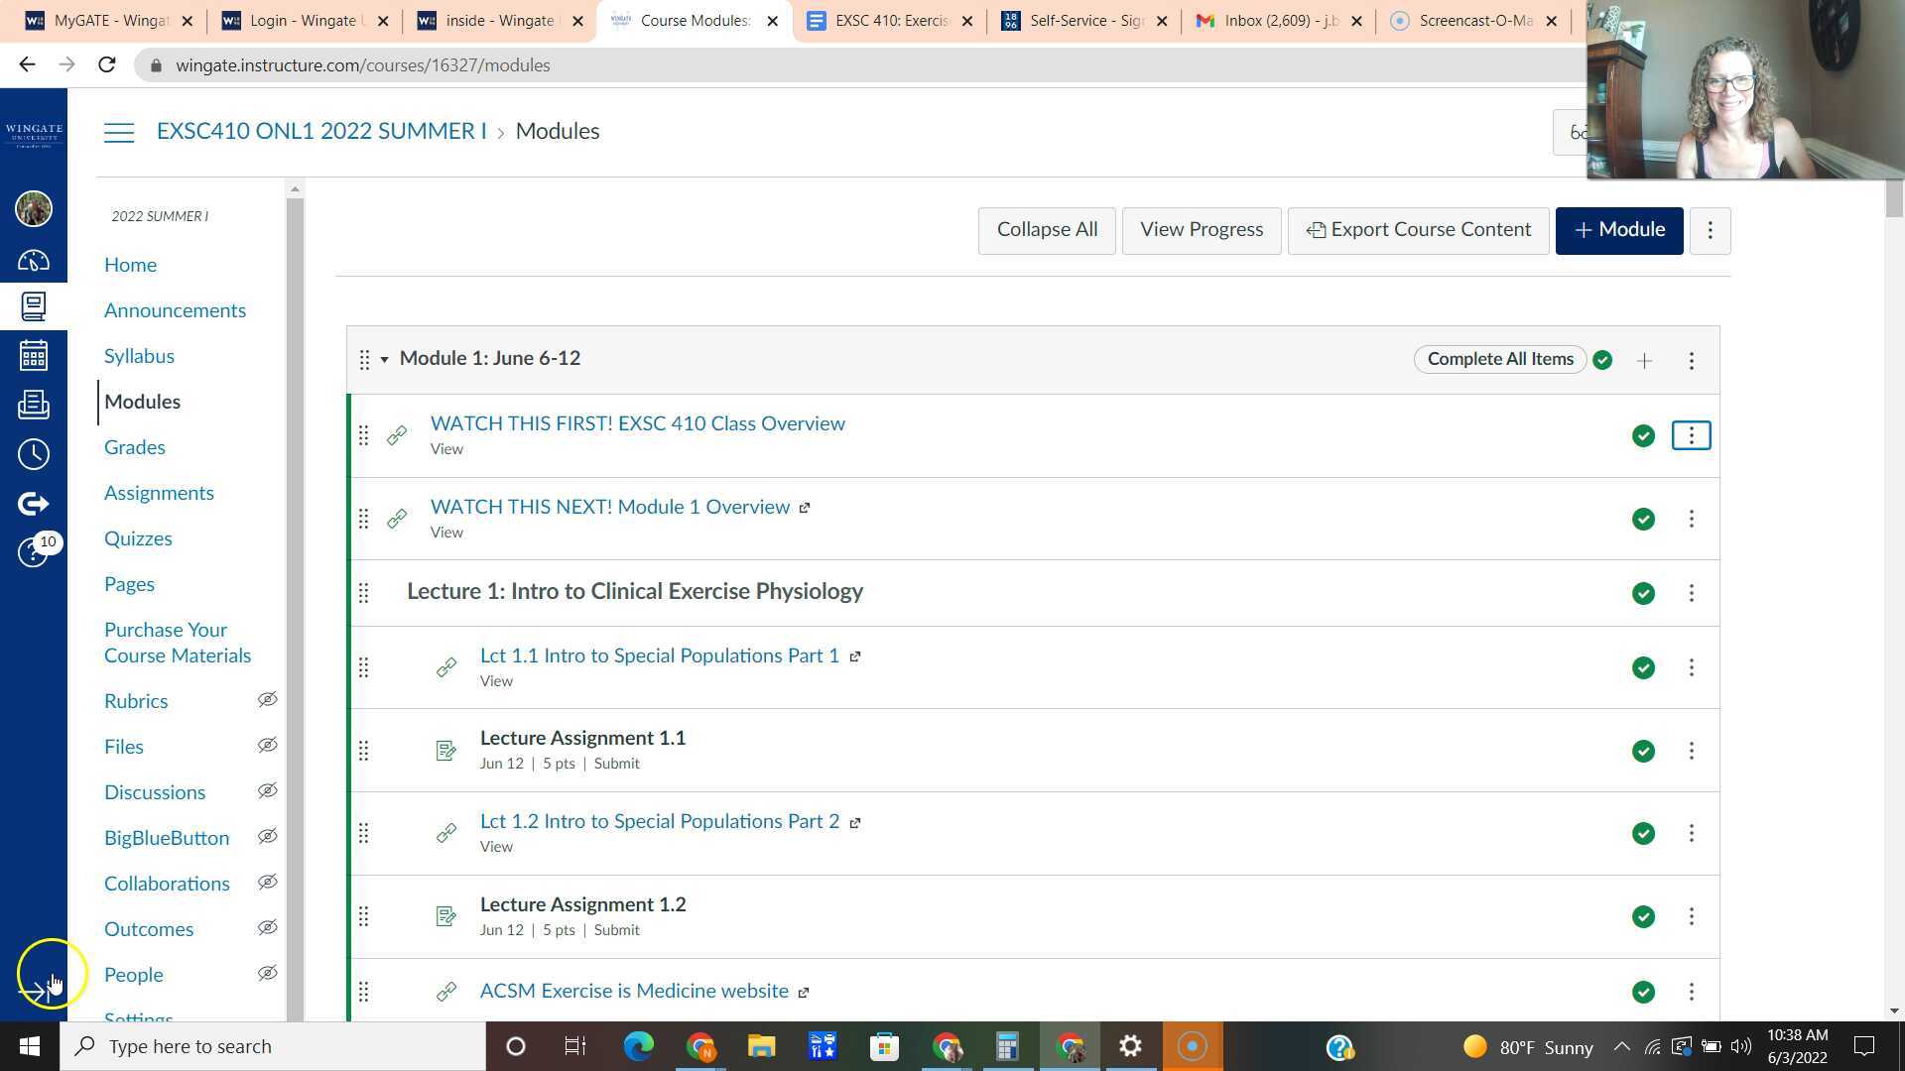Open the Help icon showing 10 badge
The image size is (1905, 1071).
pos(34,552)
